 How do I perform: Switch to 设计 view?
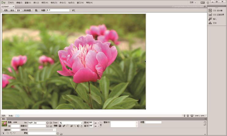click(19, 10)
